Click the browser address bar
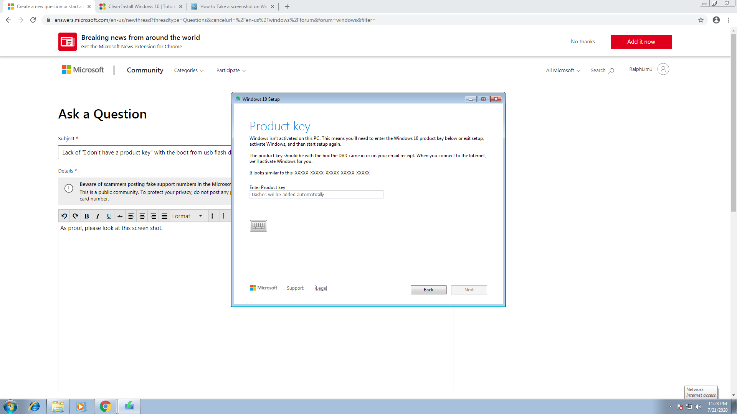Screen dimensions: 737x414 [x=368, y=20]
